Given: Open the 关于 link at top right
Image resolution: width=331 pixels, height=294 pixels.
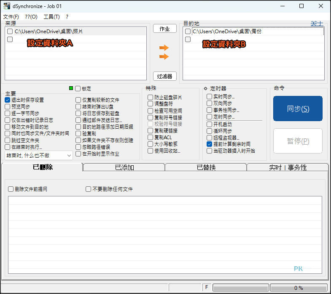Looking at the screenshot, I should pos(317,24).
